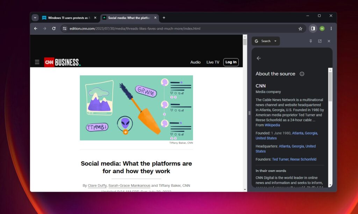Click the Live TV menu item
Image resolution: width=358 pixels, height=214 pixels.
click(x=212, y=62)
